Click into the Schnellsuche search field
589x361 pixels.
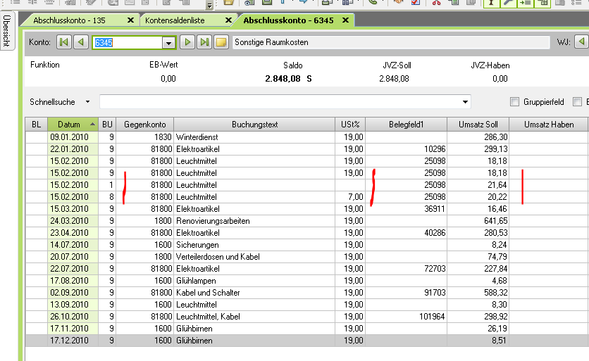click(282, 102)
